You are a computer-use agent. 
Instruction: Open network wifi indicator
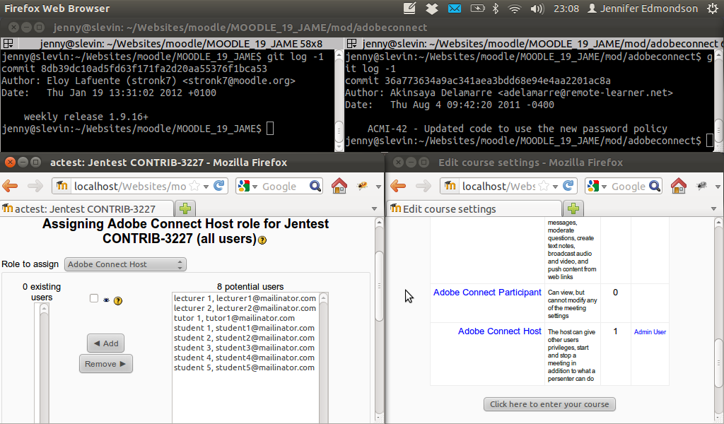point(515,8)
